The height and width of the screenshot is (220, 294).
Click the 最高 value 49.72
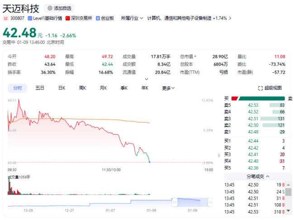pos(107,56)
